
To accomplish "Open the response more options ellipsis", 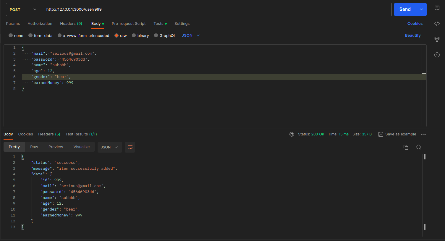I will coord(423,134).
